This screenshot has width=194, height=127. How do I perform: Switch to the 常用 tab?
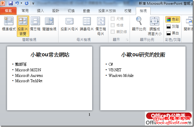coord(25,11)
